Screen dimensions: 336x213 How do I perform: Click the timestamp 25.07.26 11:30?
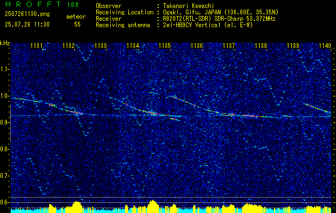(27, 24)
